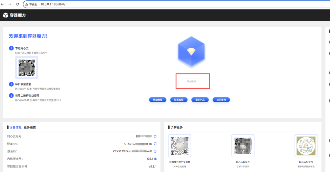The width and height of the screenshot is (330, 172).
Task: Click the browser back arrow
Action: coord(3,5)
